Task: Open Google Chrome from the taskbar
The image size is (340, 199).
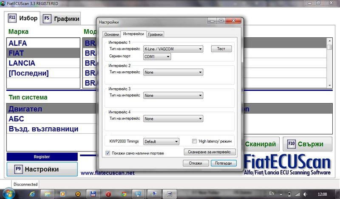Action: pyautogui.click(x=124, y=193)
